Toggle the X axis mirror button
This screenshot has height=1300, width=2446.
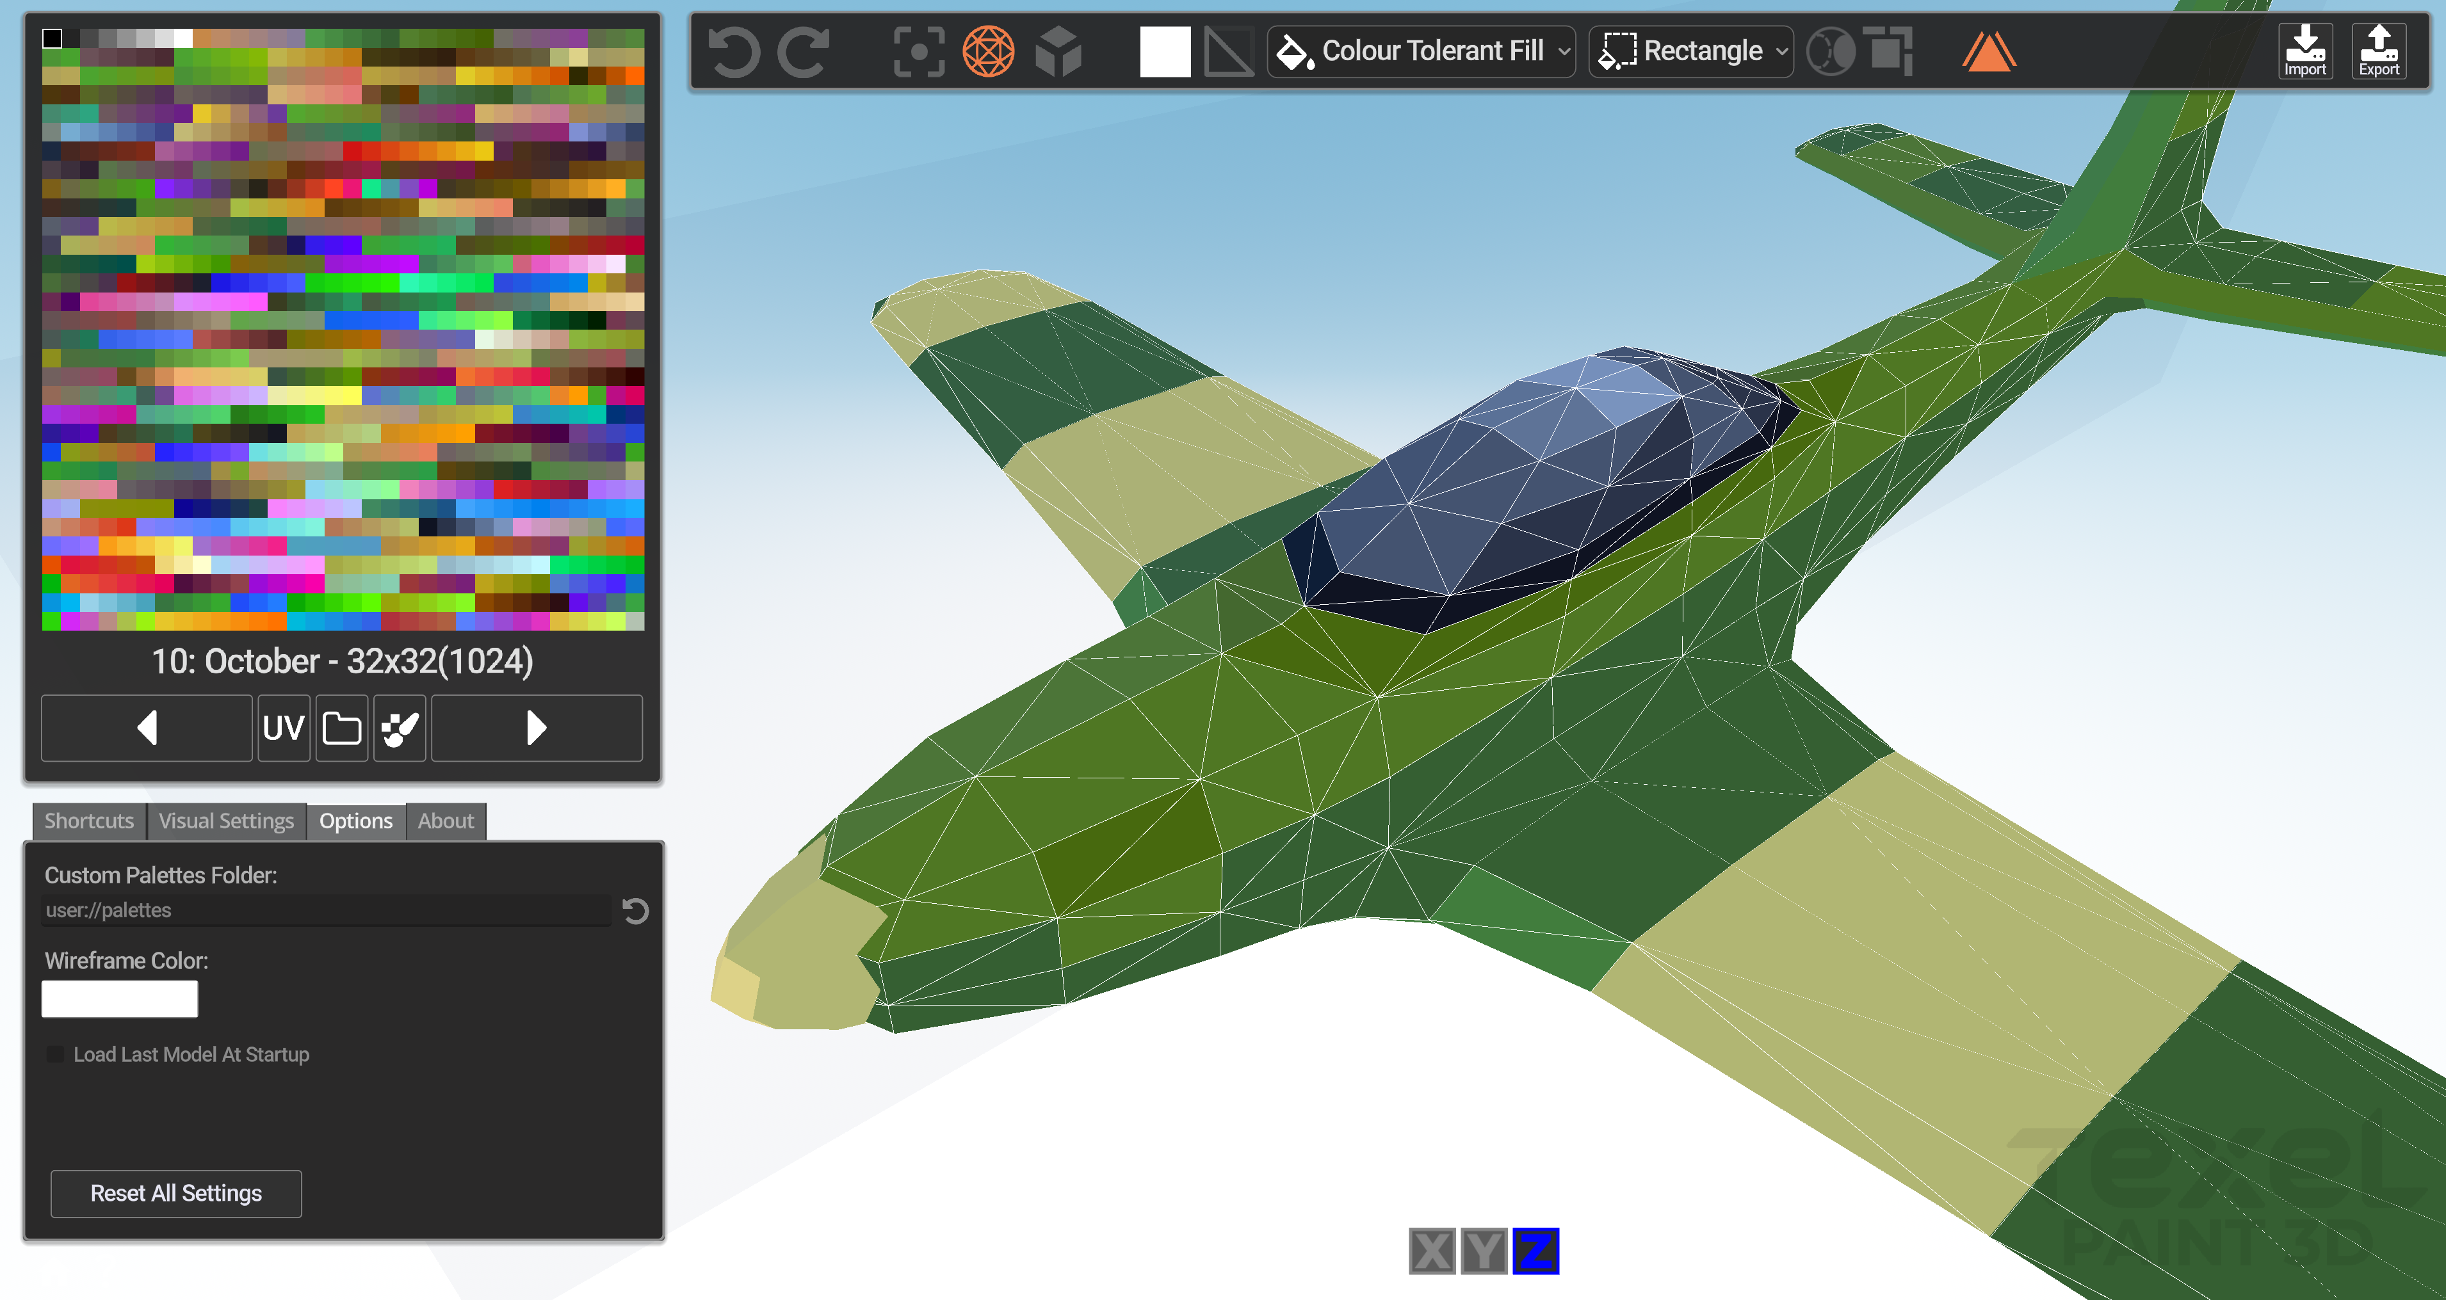[x=1432, y=1251]
